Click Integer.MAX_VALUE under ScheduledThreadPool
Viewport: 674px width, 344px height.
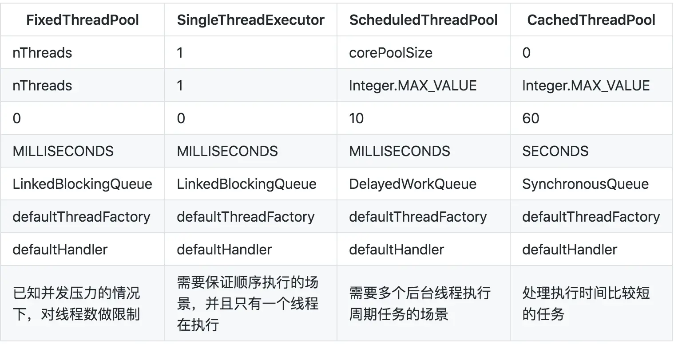(x=413, y=86)
